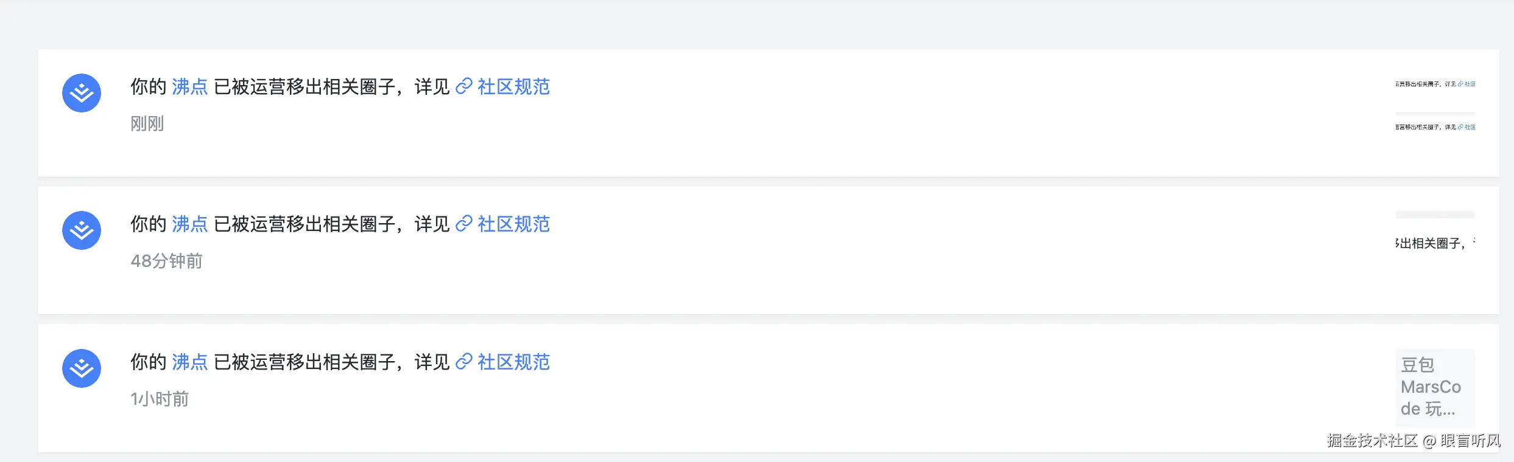Click the Juejin avatar icon beside the 1小时前 notification
This screenshot has height=462, width=1514.
tap(82, 368)
